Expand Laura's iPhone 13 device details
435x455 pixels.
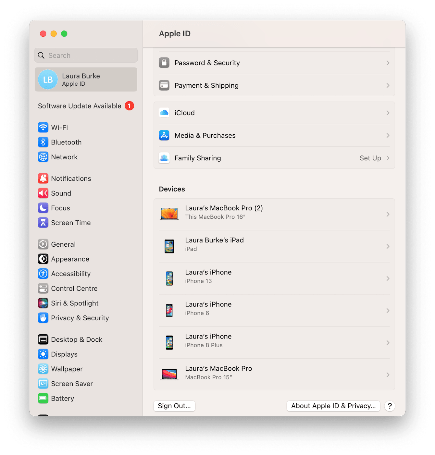click(274, 278)
